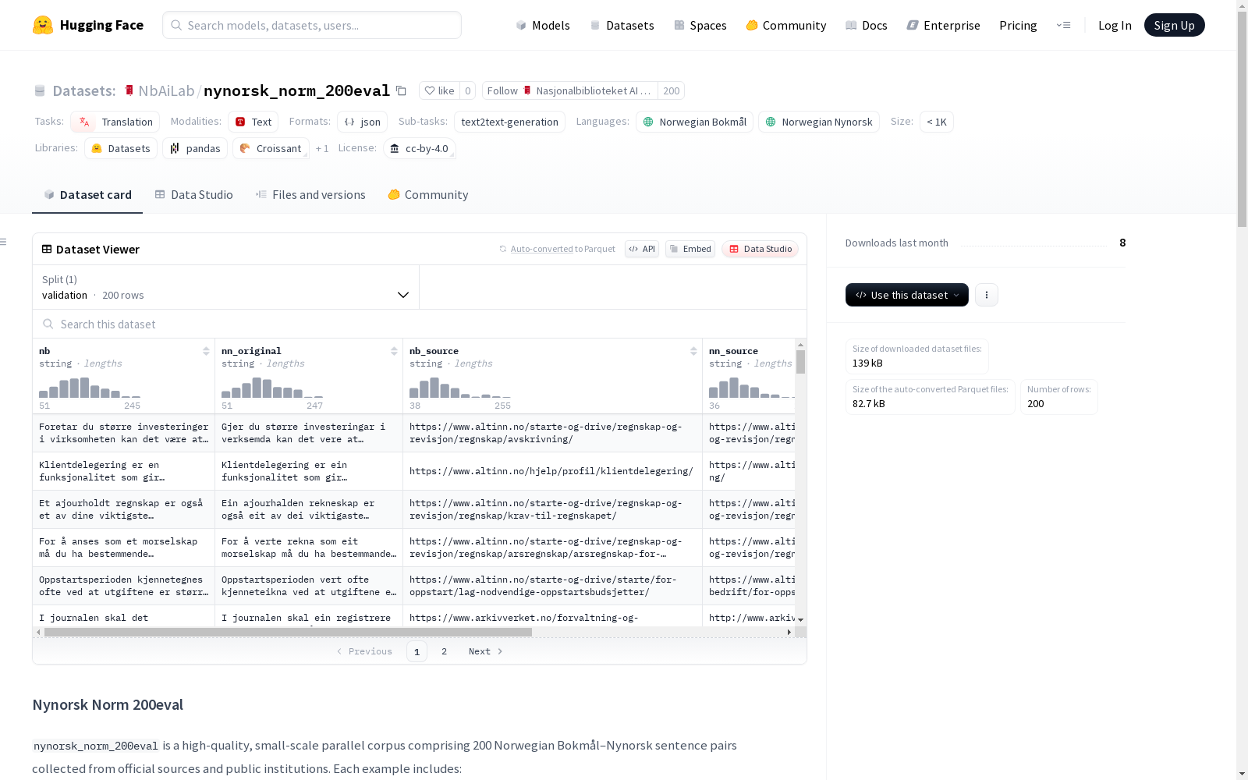Go to the Pricing page
Screen dimensions: 1248x780
1018,25
